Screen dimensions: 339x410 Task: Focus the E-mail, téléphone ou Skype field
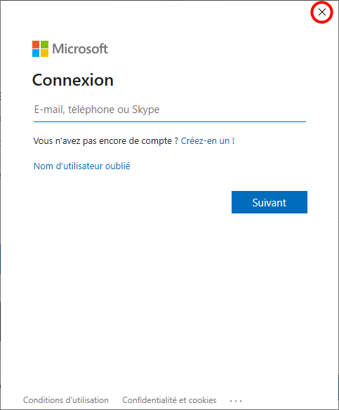click(170, 110)
